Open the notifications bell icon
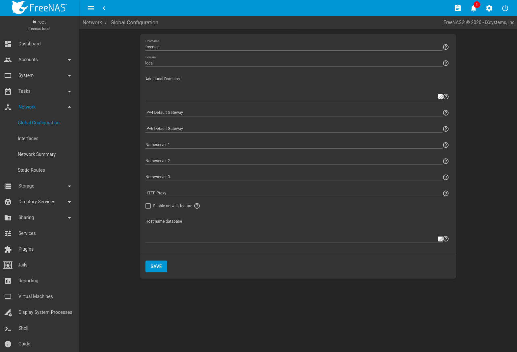The image size is (517, 352). pos(473,8)
